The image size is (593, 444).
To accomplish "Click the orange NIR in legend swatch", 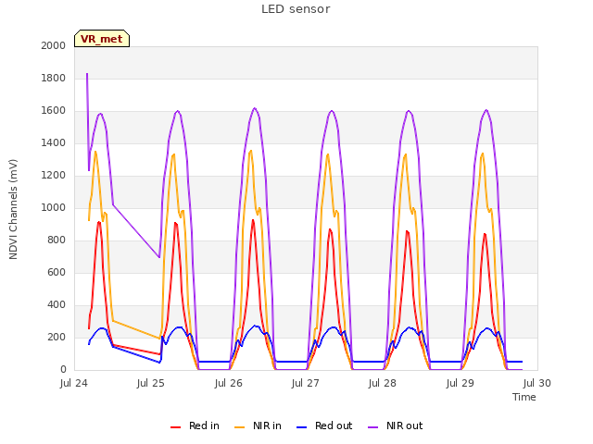I will pyautogui.click(x=239, y=427).
